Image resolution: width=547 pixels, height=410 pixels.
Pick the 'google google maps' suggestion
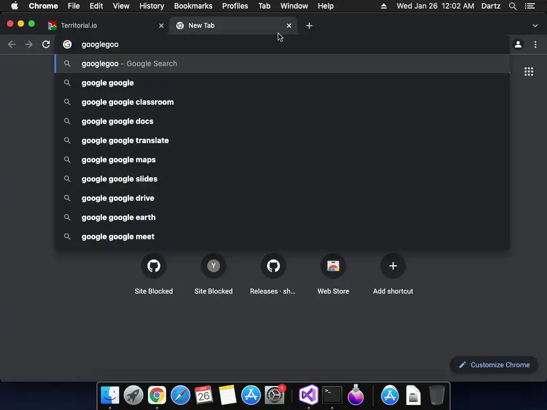(x=282, y=159)
